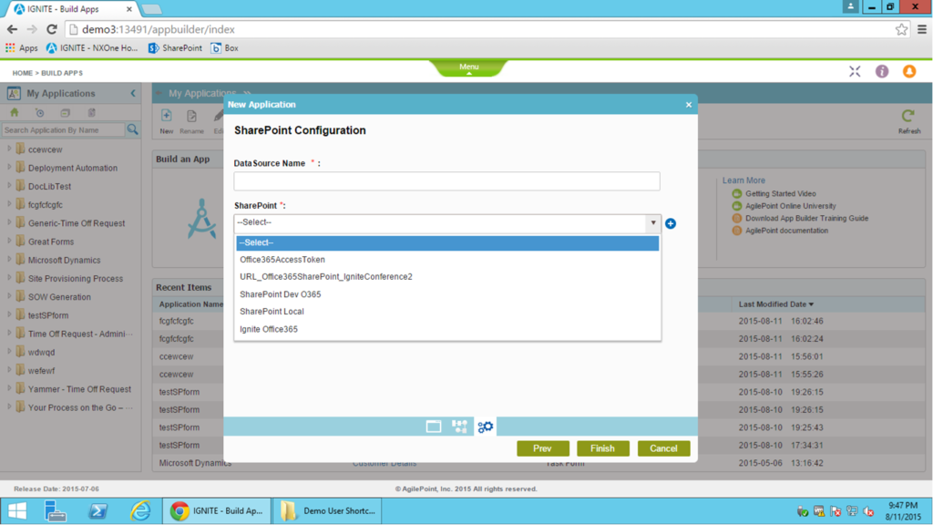Click the add (+) icon beside SharePoint dropdown
Image resolution: width=933 pixels, height=525 pixels.
[x=670, y=222]
